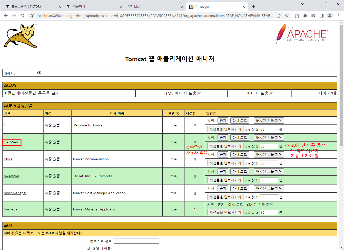This screenshot has width=344, height=250.
Task: Bookmark this page with star icon
Action: [287, 16]
